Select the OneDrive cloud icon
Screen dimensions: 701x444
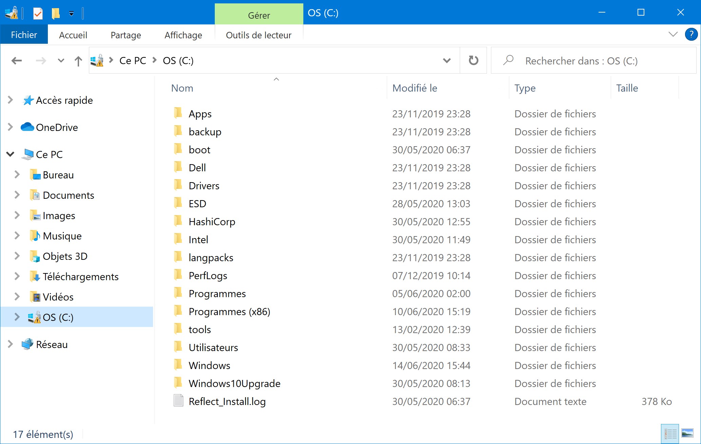pos(27,127)
